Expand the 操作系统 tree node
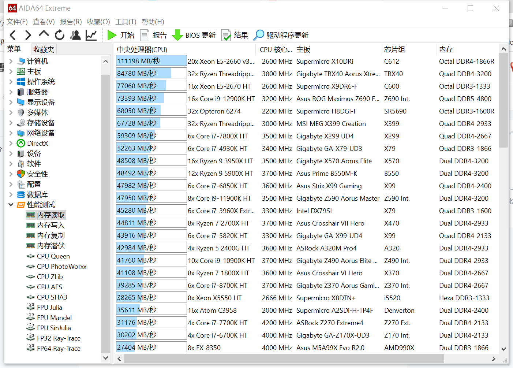Image resolution: width=513 pixels, height=368 pixels. point(11,82)
